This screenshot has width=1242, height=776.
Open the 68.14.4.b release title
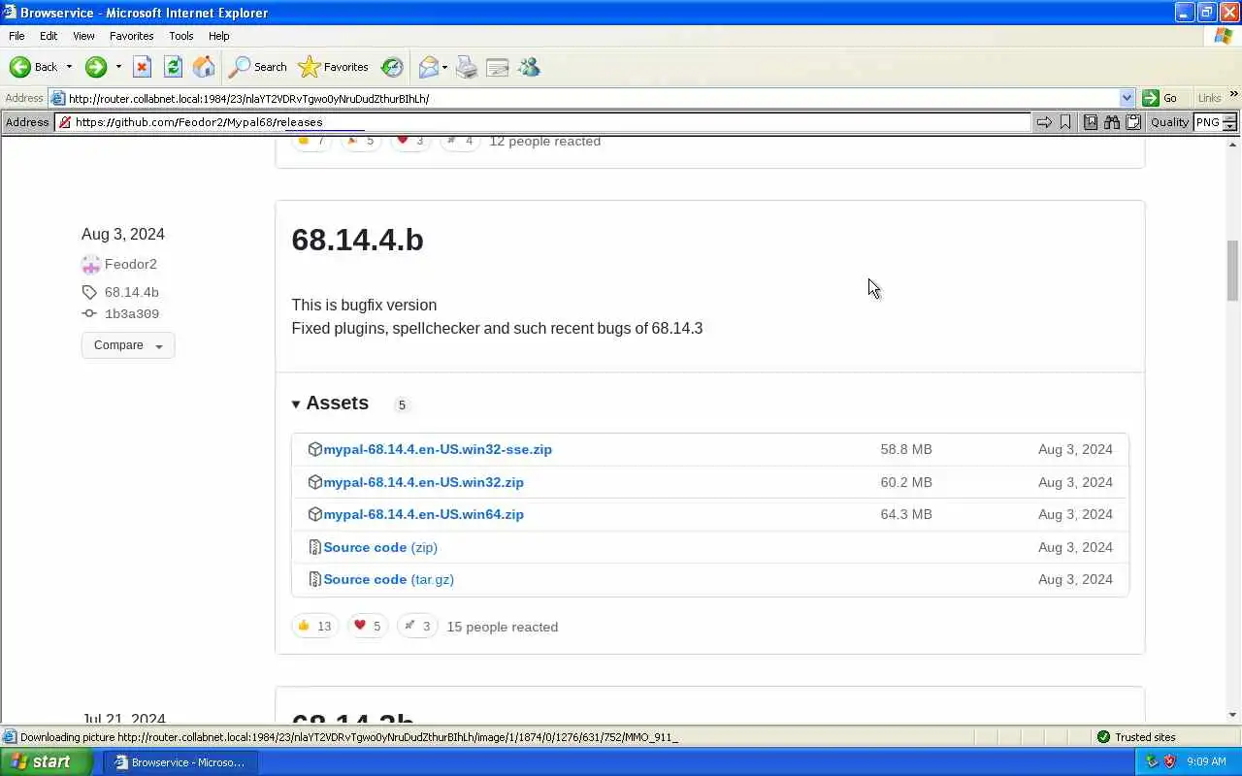click(x=357, y=240)
